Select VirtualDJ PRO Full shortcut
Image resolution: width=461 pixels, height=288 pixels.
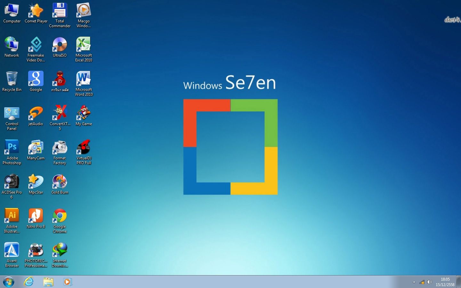84,152
